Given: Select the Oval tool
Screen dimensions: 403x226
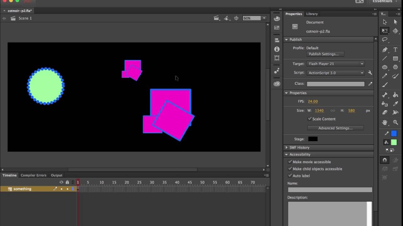Looking at the screenshot, I should [x=385, y=67].
